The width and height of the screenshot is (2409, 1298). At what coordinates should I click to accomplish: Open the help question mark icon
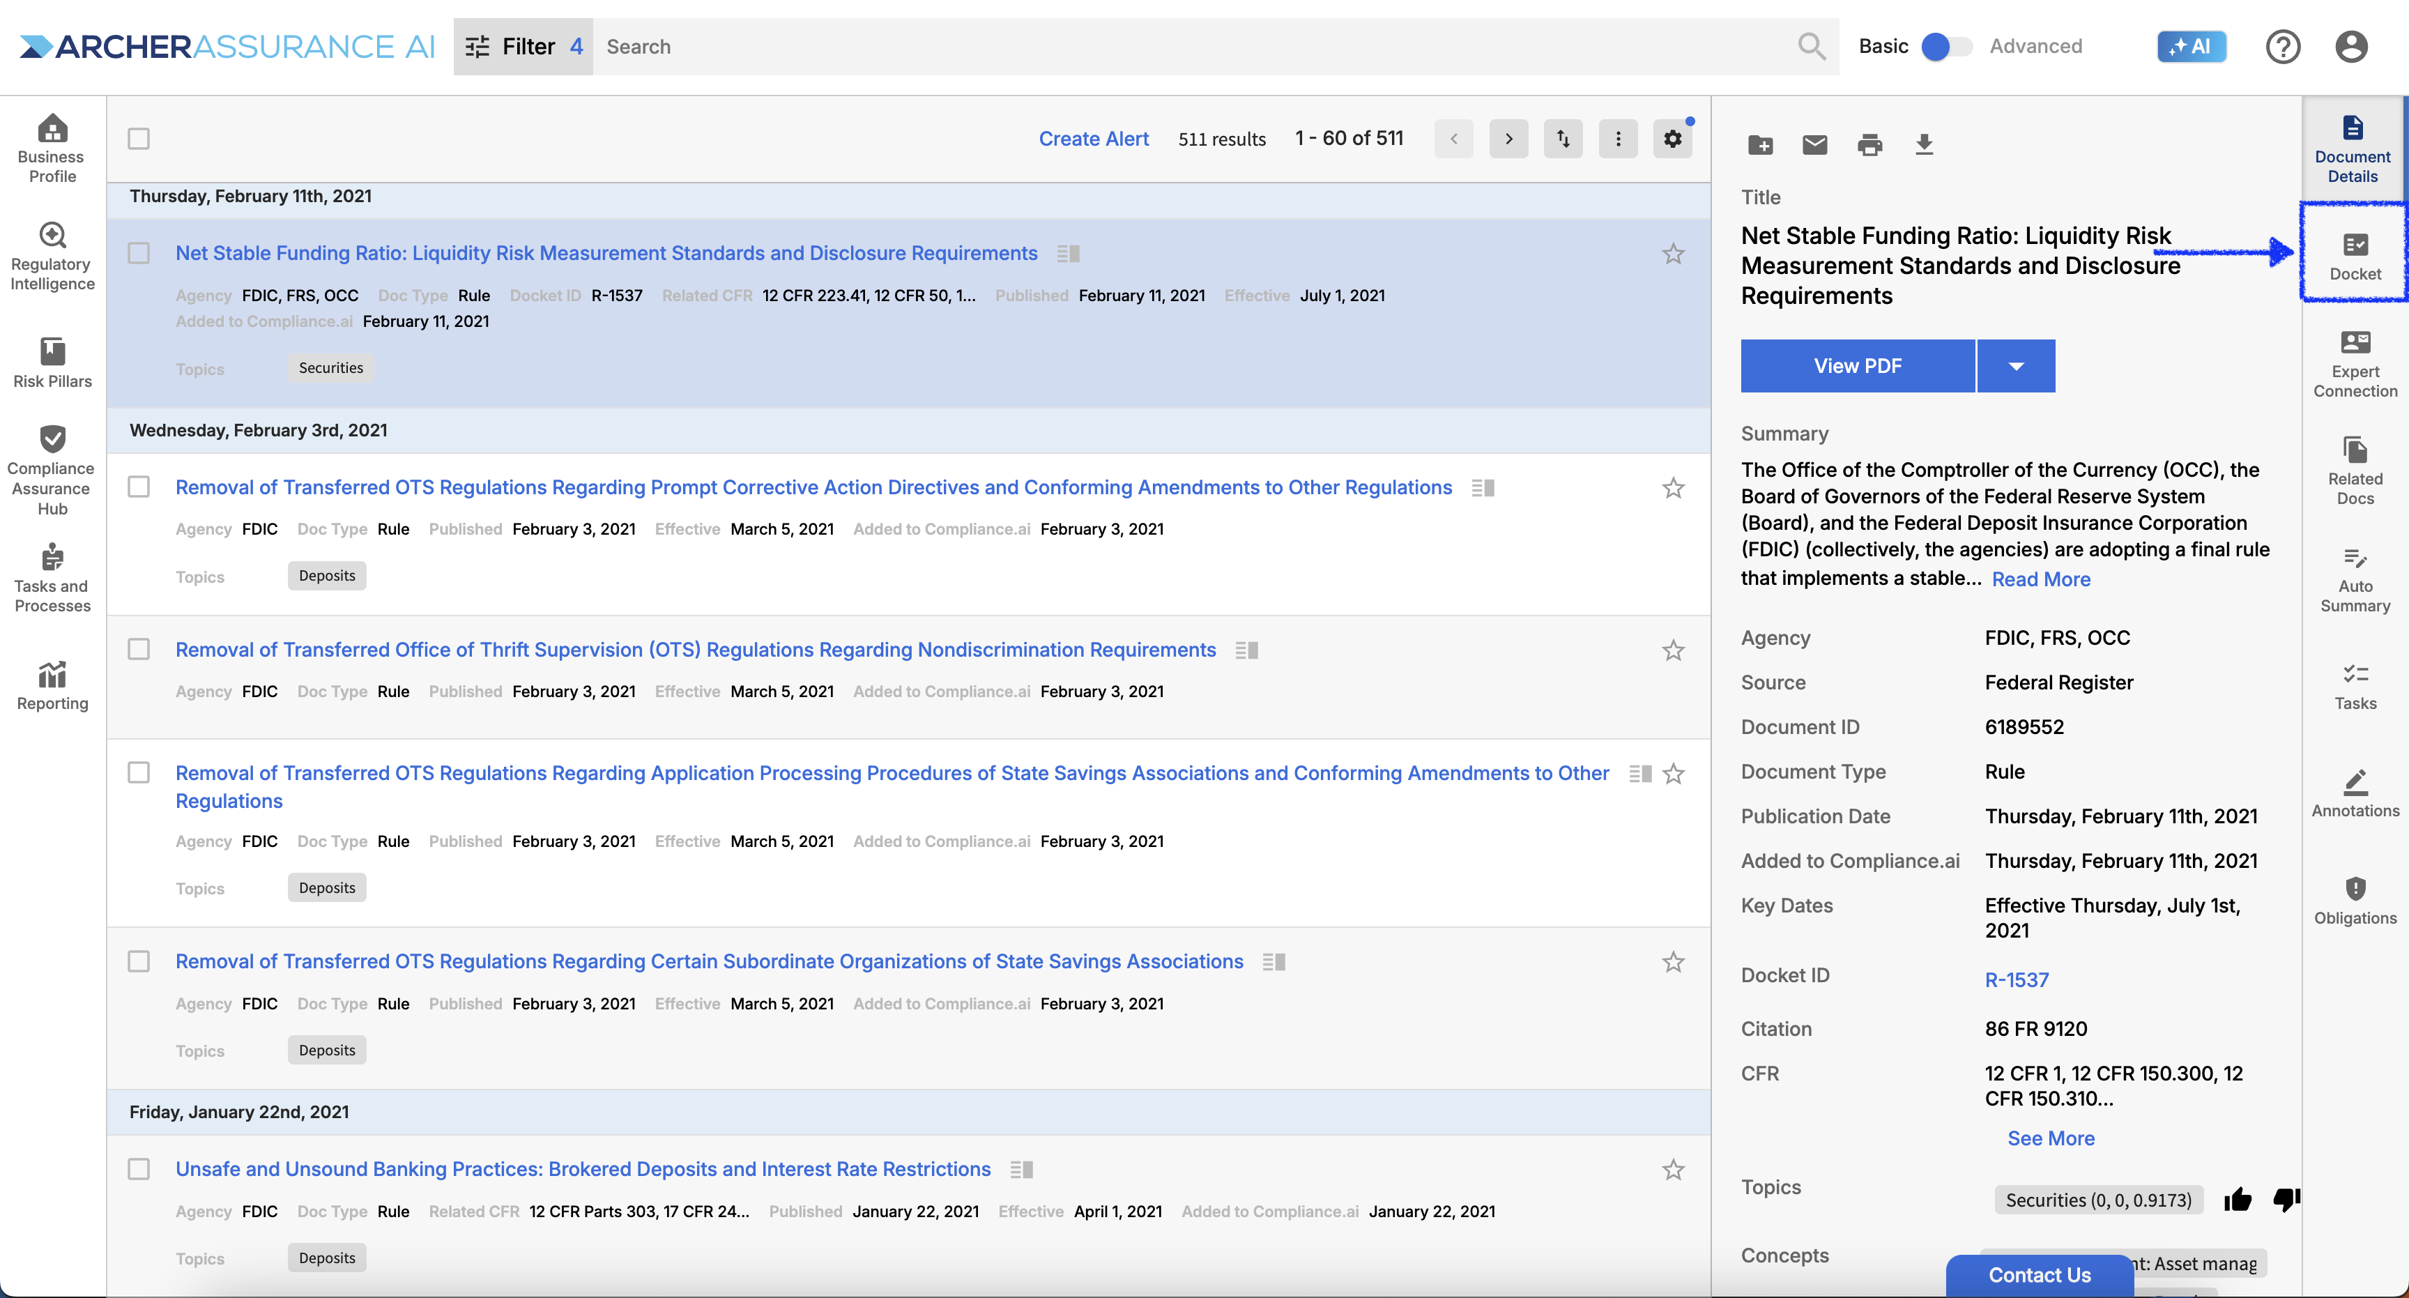2283,46
